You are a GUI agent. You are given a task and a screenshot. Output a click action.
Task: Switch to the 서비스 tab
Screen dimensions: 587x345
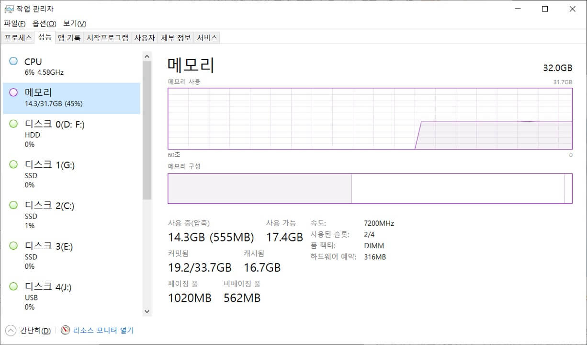click(207, 38)
